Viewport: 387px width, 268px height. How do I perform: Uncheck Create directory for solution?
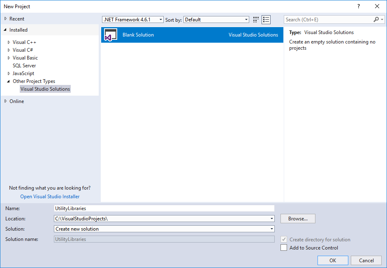coord(283,239)
